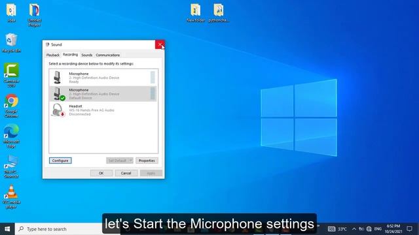Show hidden tray icons chevron

click(x=354, y=229)
